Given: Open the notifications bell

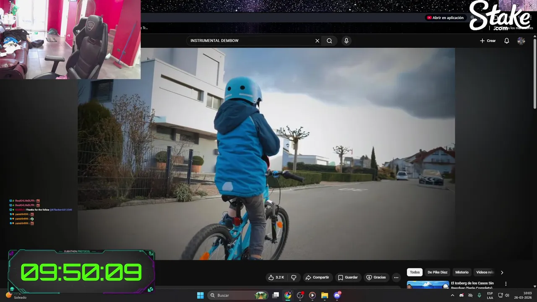Looking at the screenshot, I should pos(507,41).
